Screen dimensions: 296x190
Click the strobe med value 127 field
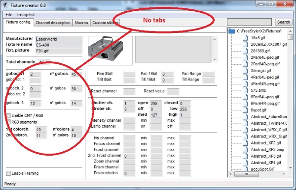click(155, 115)
